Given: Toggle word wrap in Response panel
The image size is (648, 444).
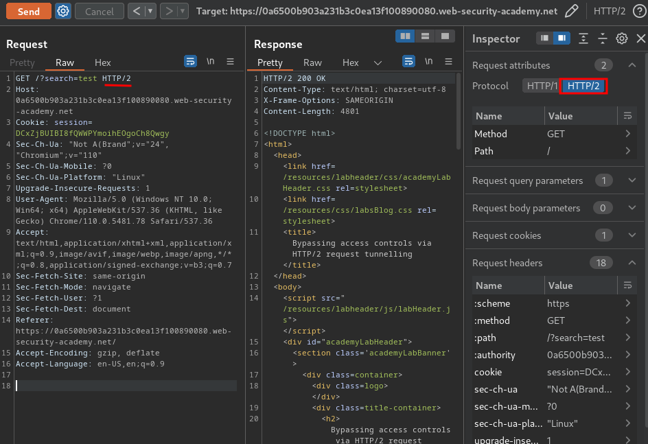Looking at the screenshot, I should point(408,62).
